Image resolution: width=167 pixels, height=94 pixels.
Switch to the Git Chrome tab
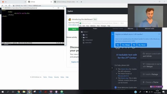click(14, 2)
